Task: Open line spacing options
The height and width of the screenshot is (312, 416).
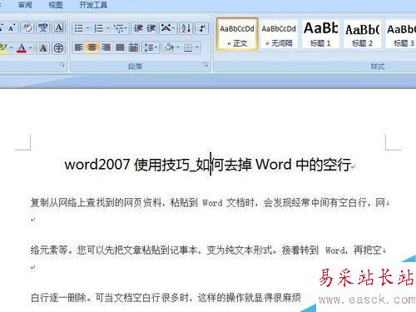Action: 151,47
